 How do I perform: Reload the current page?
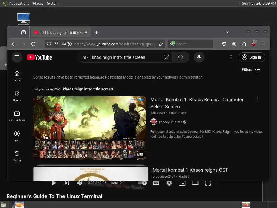click(33, 44)
